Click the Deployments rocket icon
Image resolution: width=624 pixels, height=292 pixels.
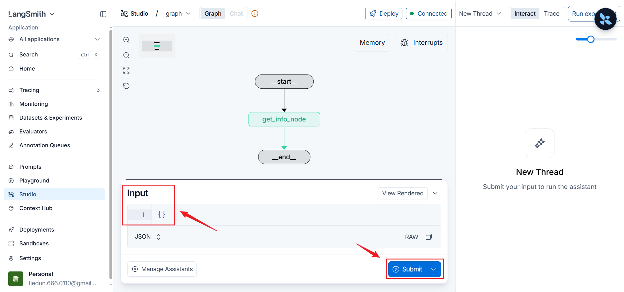[x=11, y=230]
